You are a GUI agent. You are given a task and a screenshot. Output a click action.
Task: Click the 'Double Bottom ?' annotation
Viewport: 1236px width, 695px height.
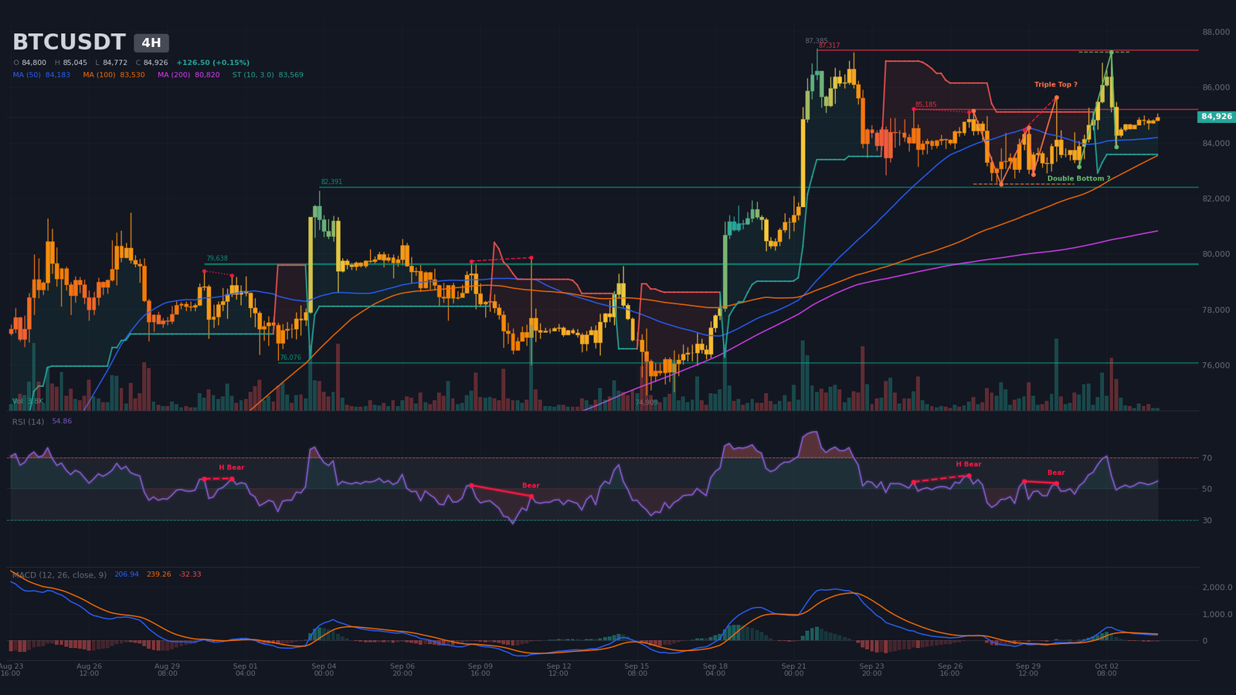(1078, 178)
